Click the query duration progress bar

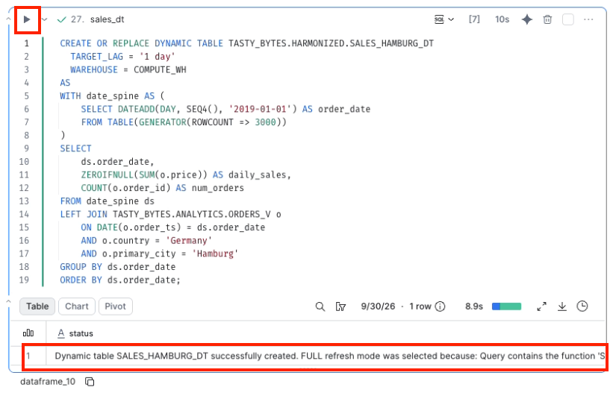coord(507,306)
